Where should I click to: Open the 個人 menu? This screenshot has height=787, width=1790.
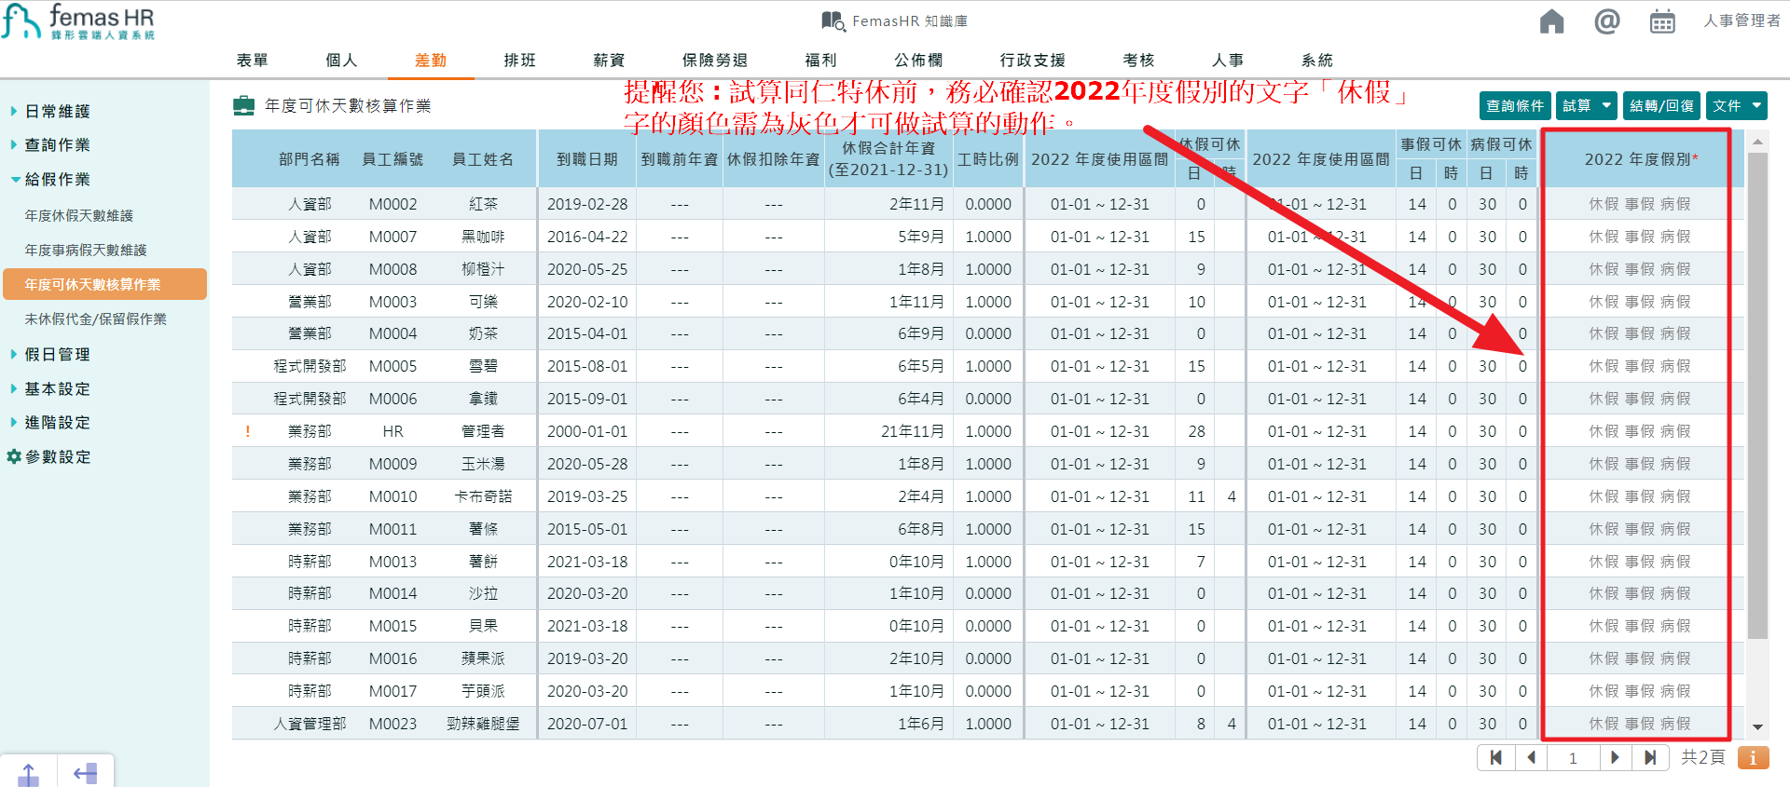pyautogui.click(x=341, y=60)
